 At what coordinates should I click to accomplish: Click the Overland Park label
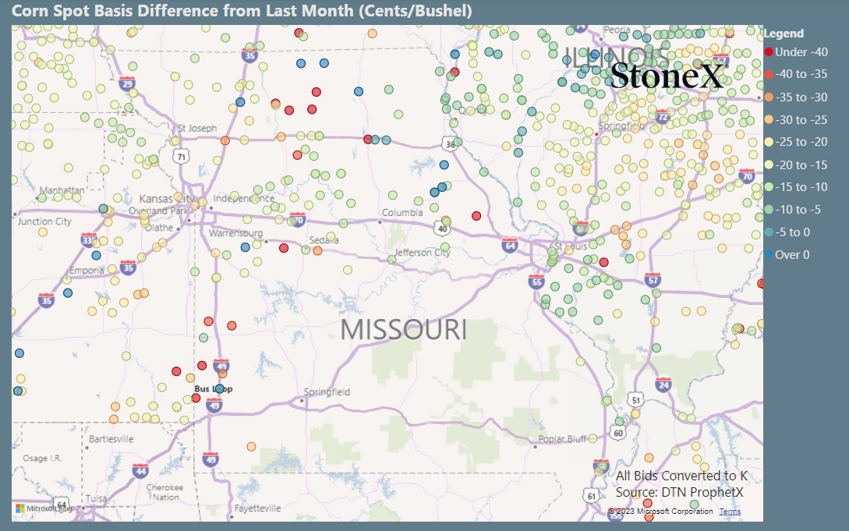click(x=159, y=211)
